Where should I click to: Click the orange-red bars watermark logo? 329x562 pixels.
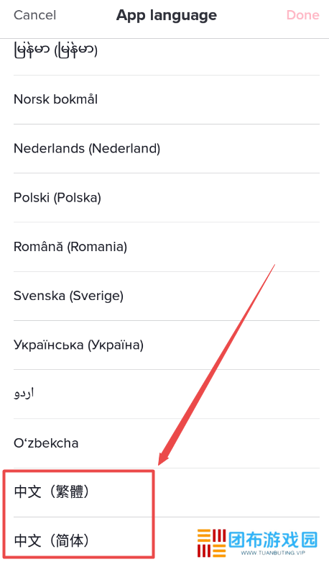[211, 543]
